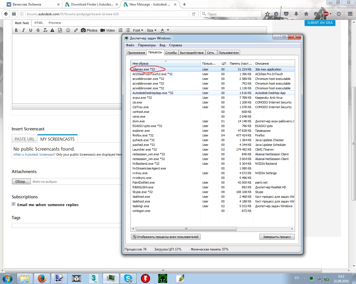This screenshot has height=284, width=356.
Task: Insert Photos via the camera icon
Action: (89, 30)
